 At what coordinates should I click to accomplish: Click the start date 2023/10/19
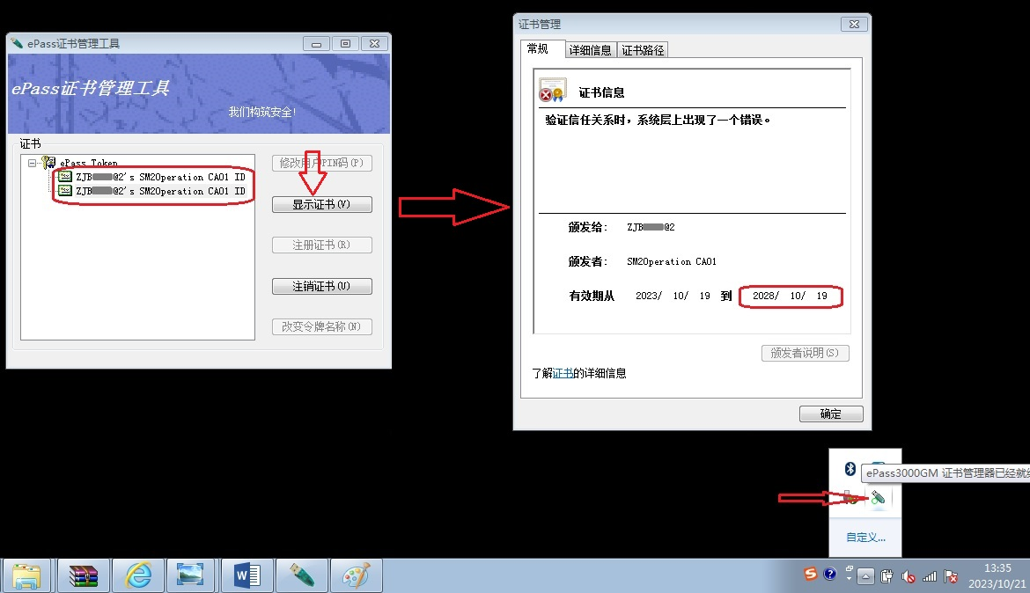pos(673,296)
